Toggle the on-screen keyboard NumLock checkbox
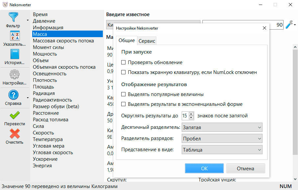Viewport: 298px width, 190px height. tap(123, 72)
